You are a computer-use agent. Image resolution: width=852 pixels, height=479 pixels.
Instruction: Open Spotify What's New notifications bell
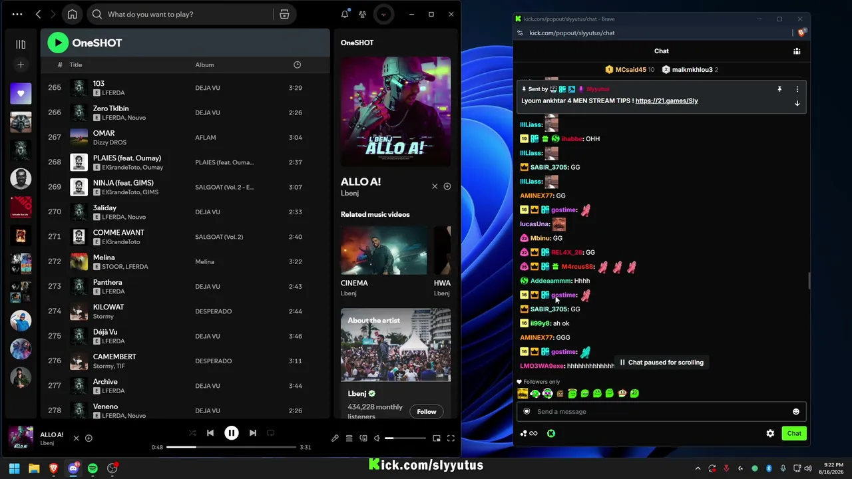pyautogui.click(x=345, y=14)
